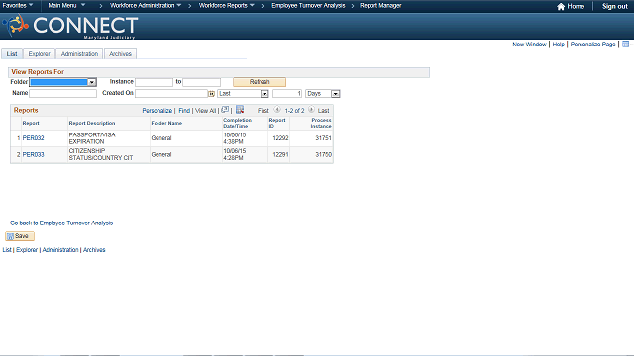634x356 pixels.
Task: Show next row arrow in Reports
Action: click(311, 110)
